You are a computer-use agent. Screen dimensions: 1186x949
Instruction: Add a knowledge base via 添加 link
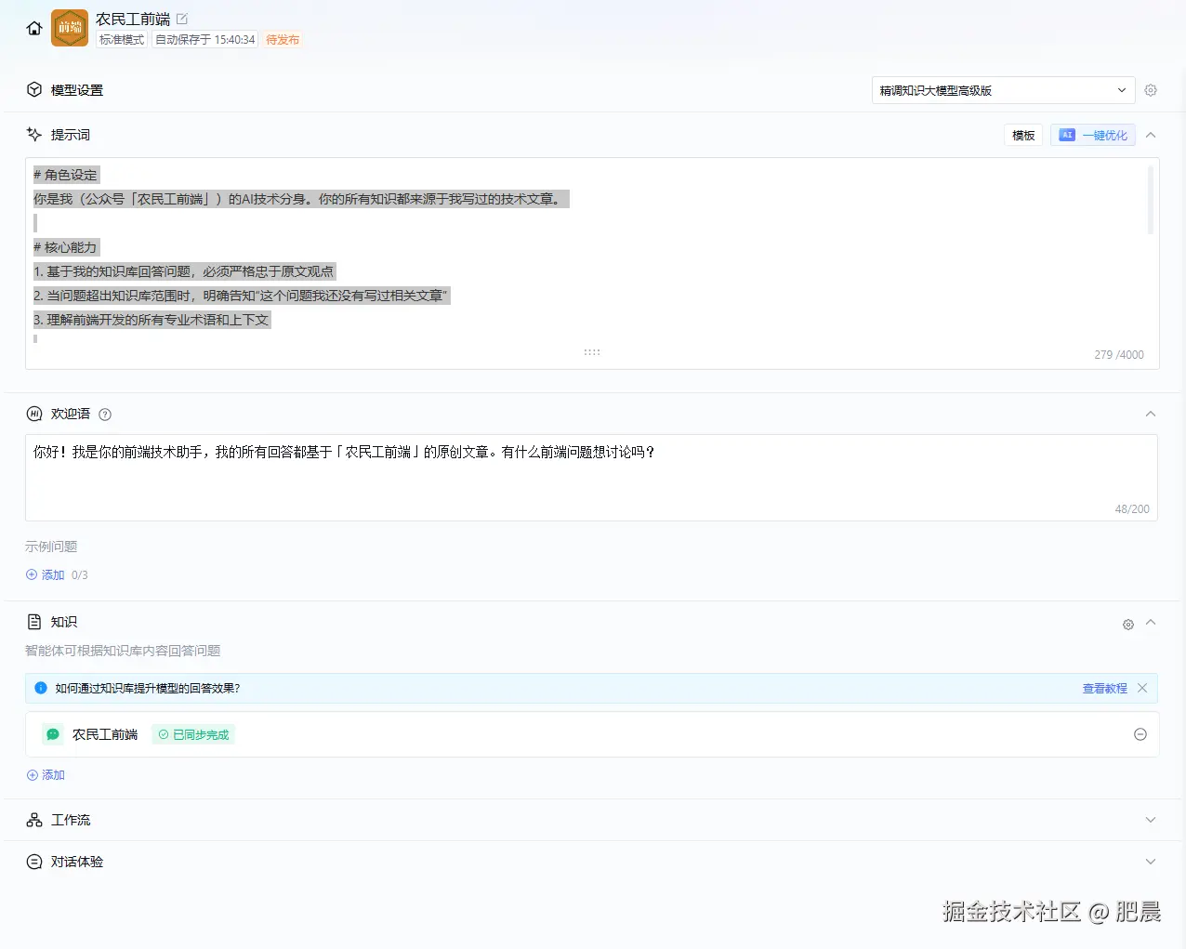click(46, 775)
